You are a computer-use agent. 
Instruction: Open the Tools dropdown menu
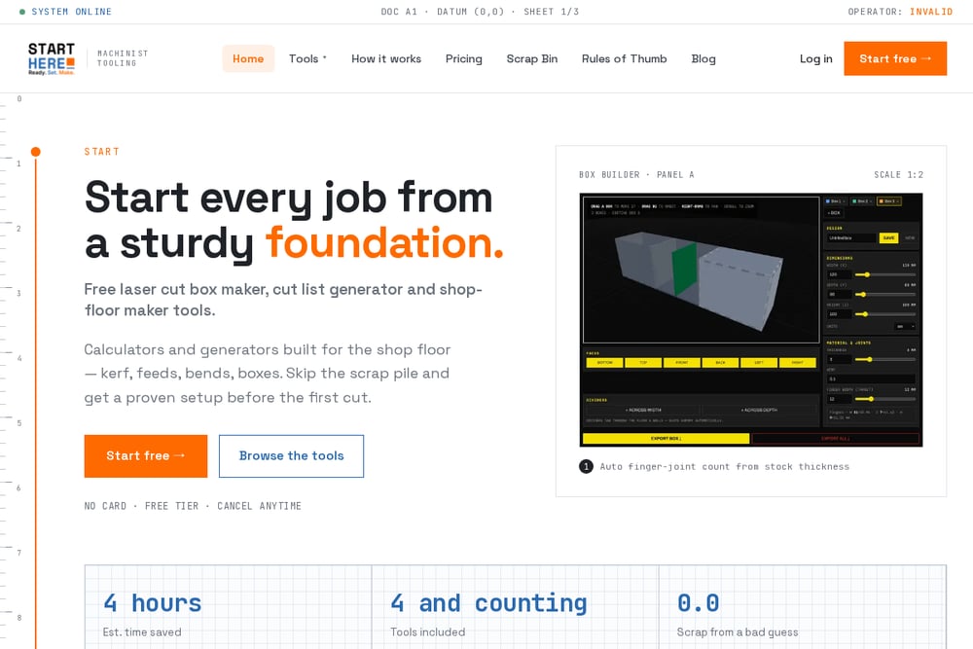coord(307,59)
